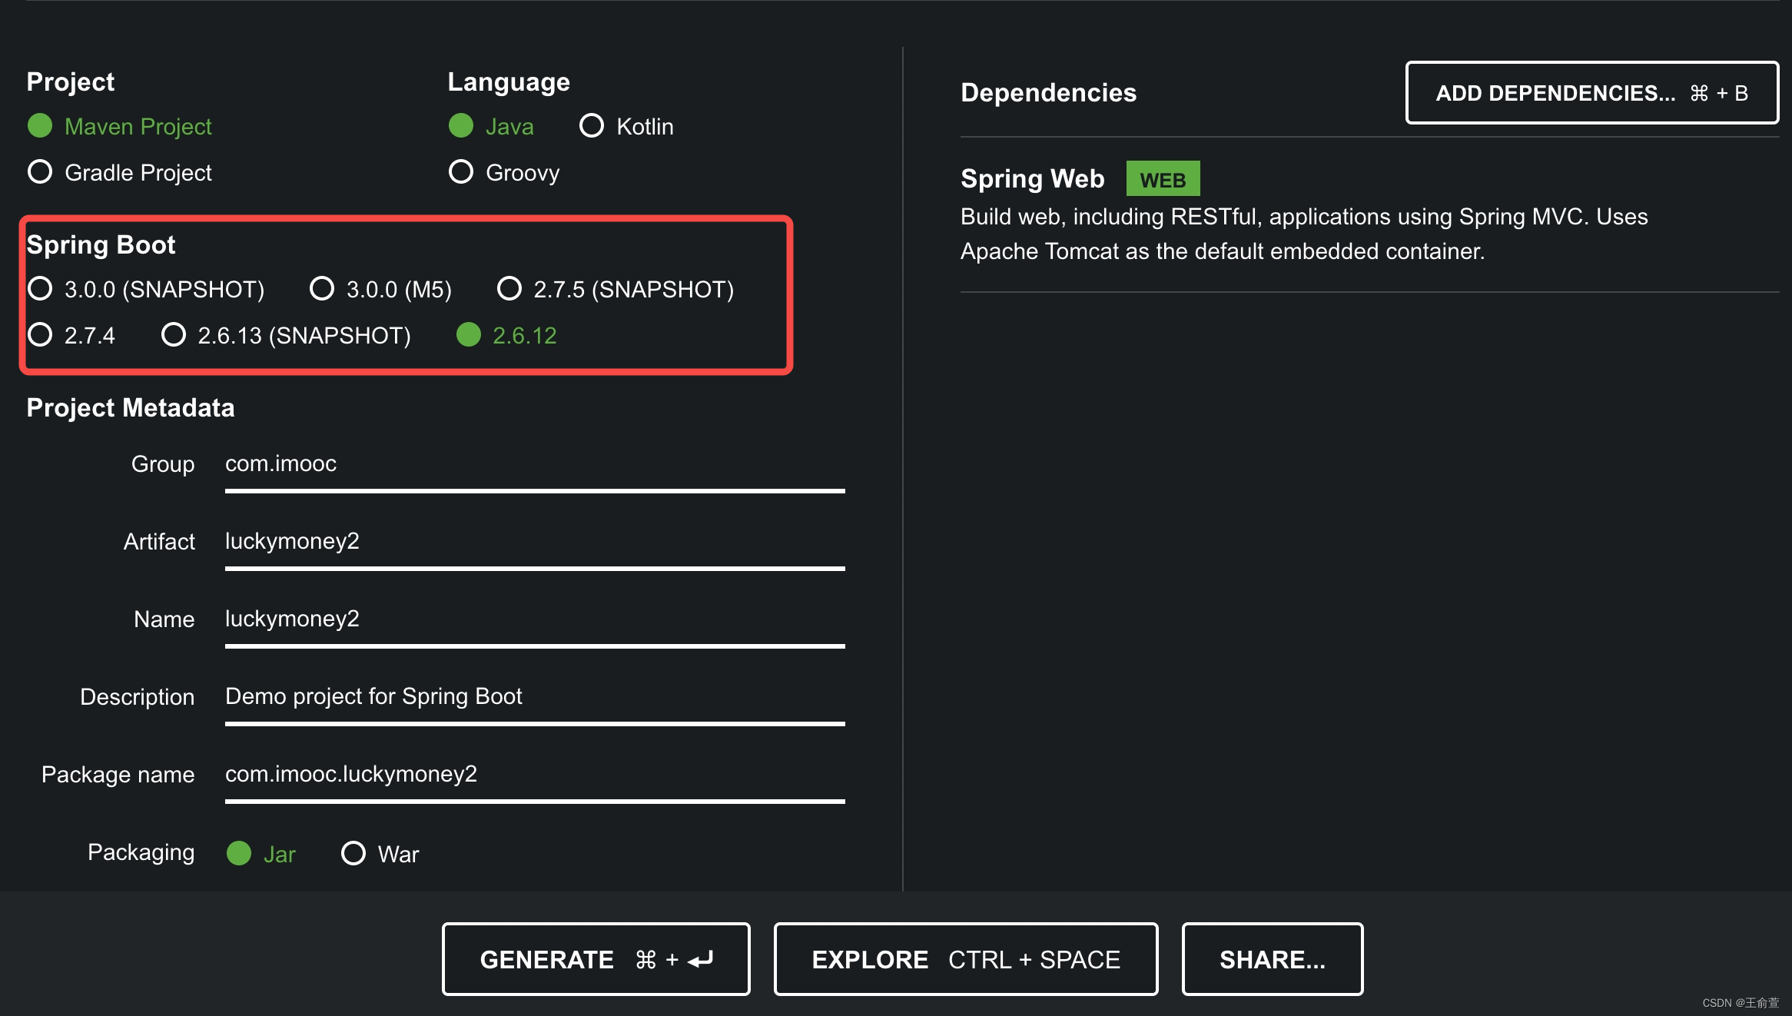Select Java language radio
Viewport: 1792px width, 1016px height.
(461, 126)
